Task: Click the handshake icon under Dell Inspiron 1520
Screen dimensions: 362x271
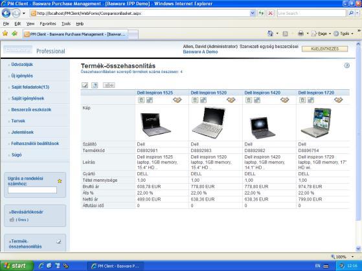Action: (x=231, y=100)
